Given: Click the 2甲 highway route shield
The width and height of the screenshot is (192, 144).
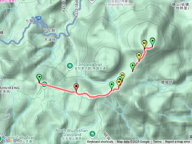Looking at the screenshot, I should [x=38, y=18].
